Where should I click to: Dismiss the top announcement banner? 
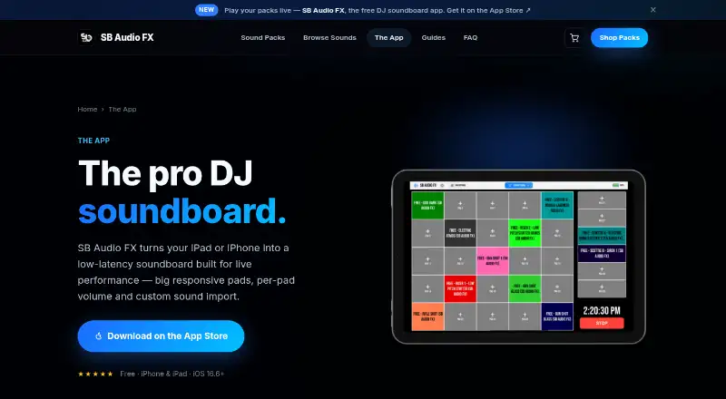tap(652, 10)
